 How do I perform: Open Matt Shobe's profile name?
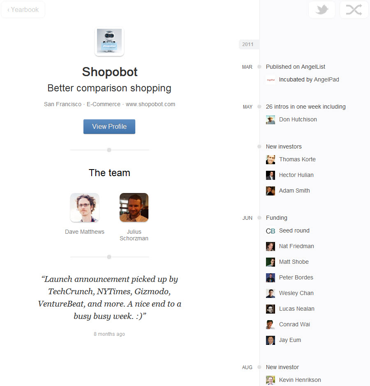[x=294, y=262]
